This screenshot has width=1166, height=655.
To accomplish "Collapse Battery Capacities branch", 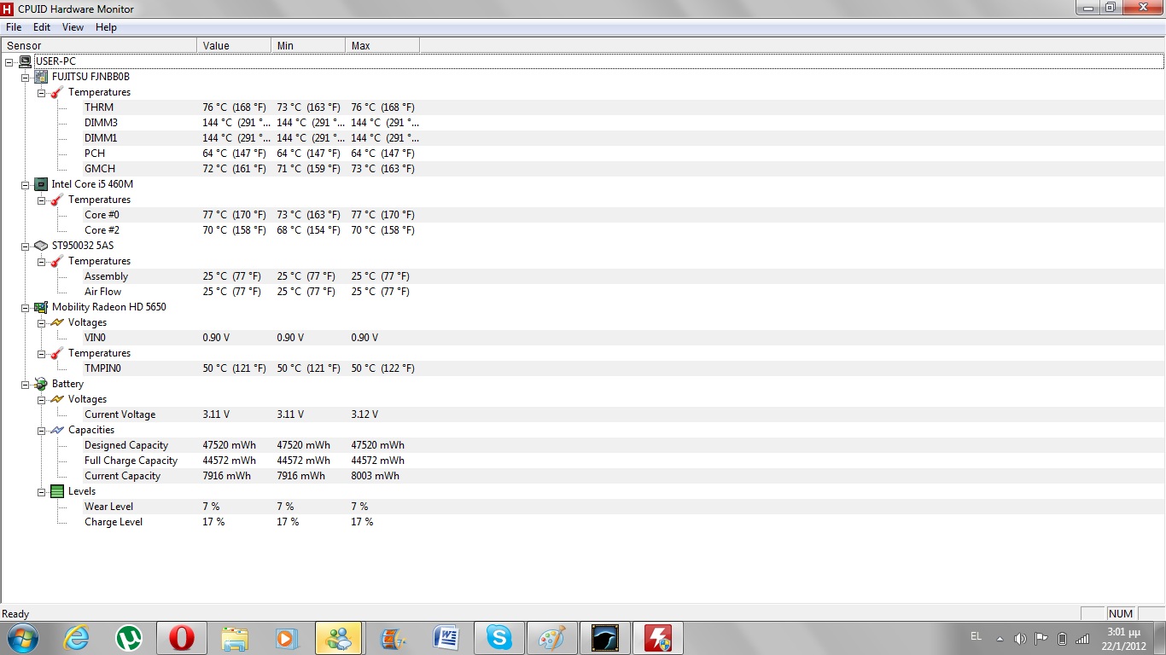I will click(x=41, y=430).
